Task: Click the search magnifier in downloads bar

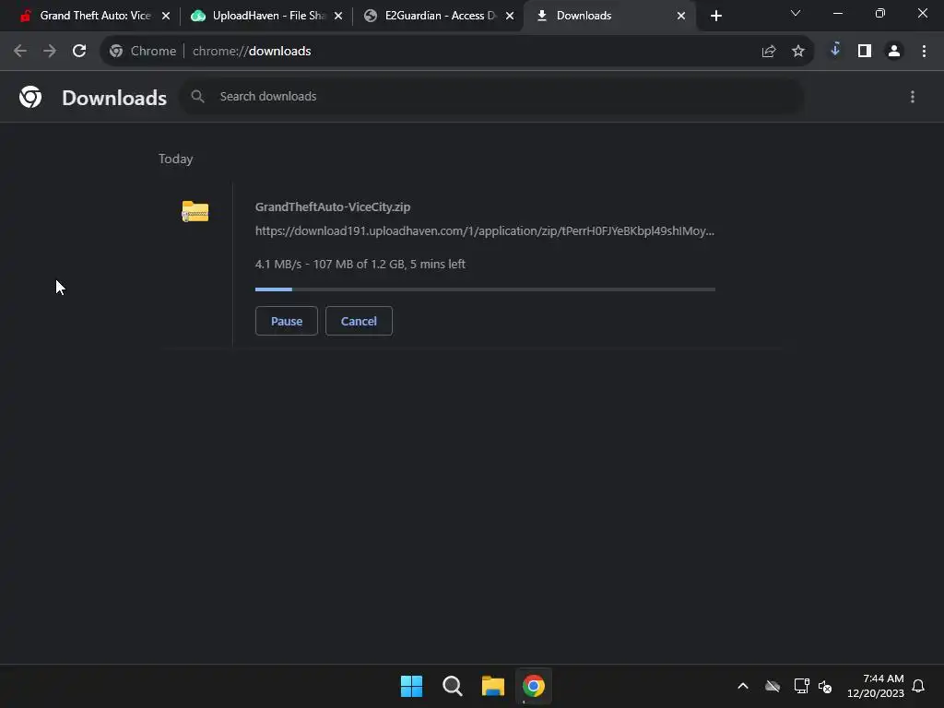Action: click(x=197, y=96)
